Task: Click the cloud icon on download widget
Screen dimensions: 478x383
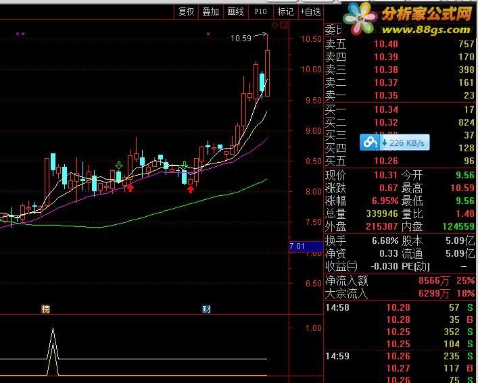Action: click(x=369, y=142)
